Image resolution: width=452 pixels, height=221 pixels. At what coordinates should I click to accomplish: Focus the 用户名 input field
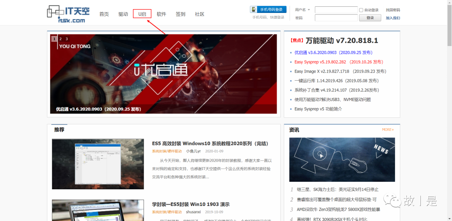(x=336, y=10)
